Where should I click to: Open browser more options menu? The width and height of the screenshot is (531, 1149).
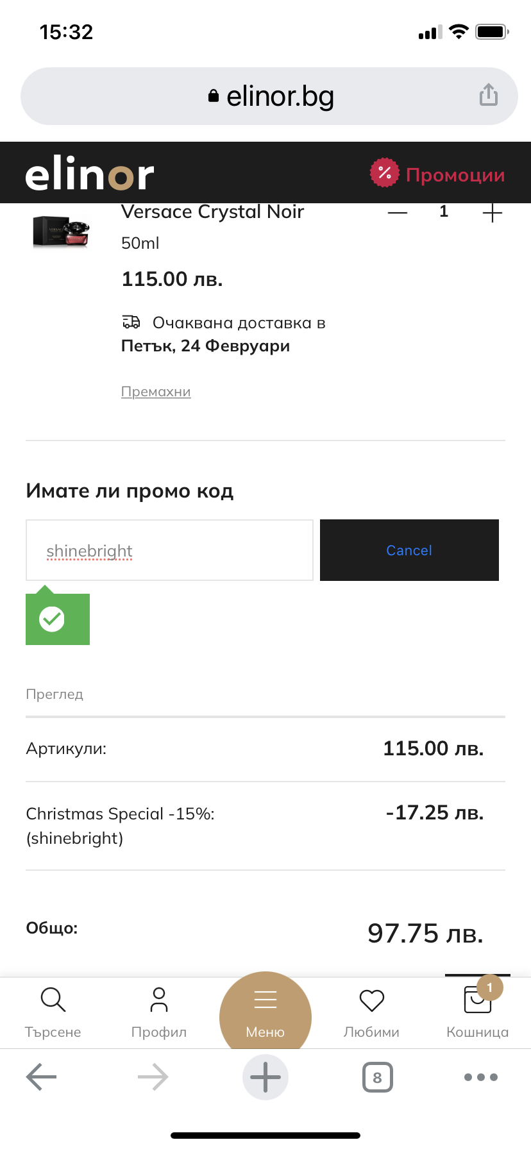click(x=481, y=1077)
